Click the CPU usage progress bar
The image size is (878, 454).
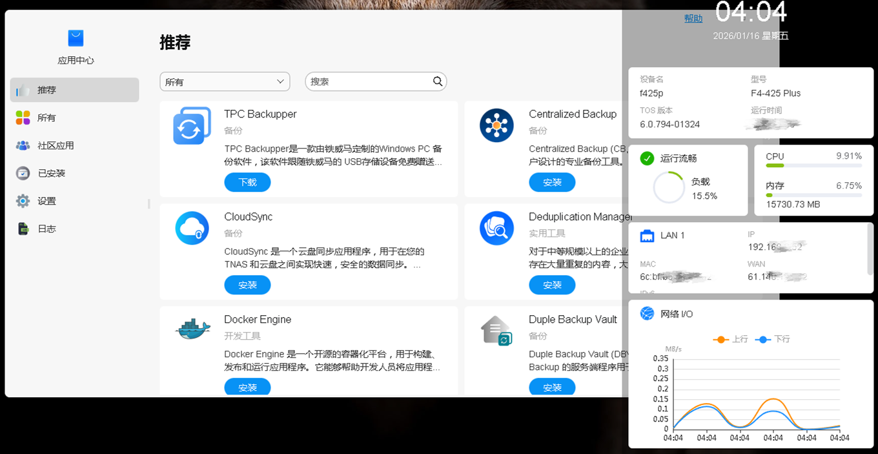(813, 165)
